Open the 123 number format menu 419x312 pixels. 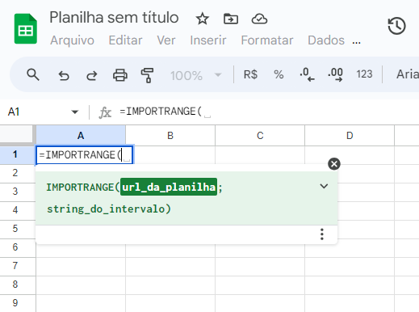[364, 74]
